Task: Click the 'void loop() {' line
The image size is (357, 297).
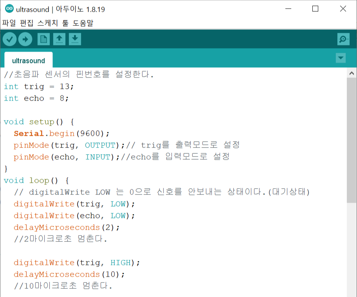Action: click(36, 180)
